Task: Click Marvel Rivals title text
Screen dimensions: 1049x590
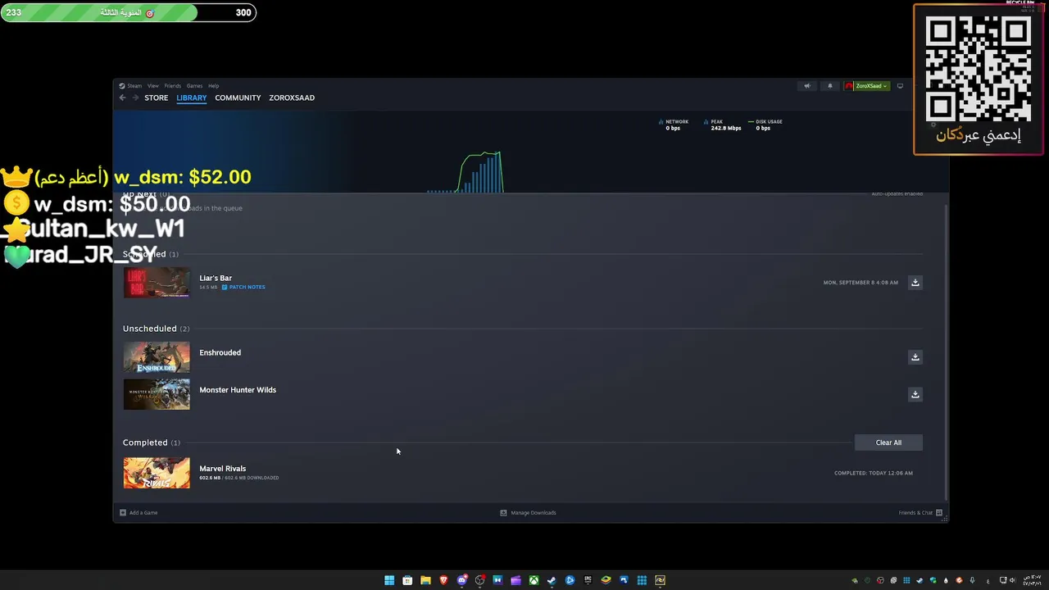Action: coord(223,469)
